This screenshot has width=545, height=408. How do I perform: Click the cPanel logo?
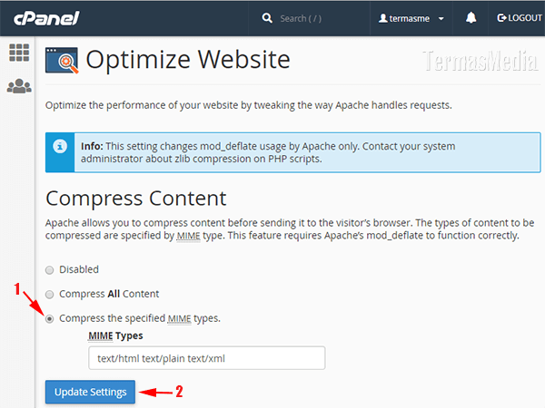46,18
